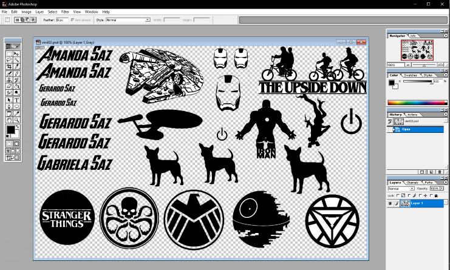
Task: Select the Paintbrush tool
Action: (16, 73)
